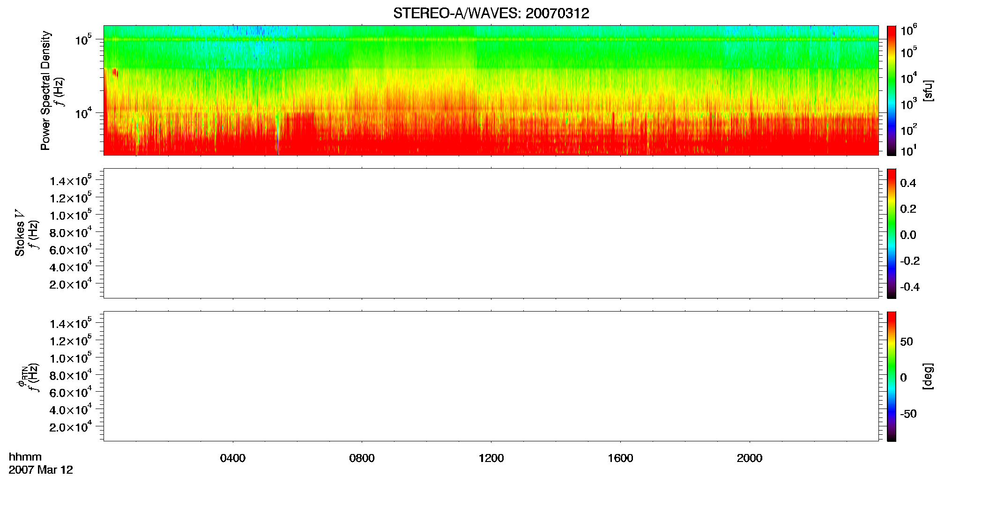Click the "1200" time tick label
This screenshot has height=506, width=982.
coord(491,458)
